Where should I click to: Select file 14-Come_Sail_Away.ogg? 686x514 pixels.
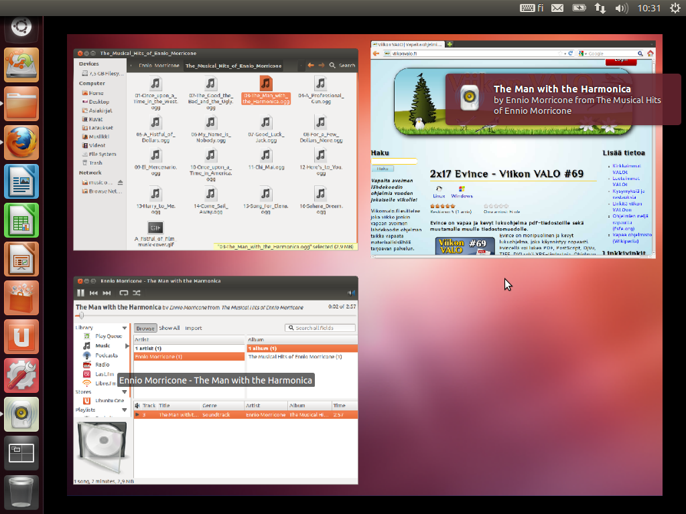tap(211, 200)
